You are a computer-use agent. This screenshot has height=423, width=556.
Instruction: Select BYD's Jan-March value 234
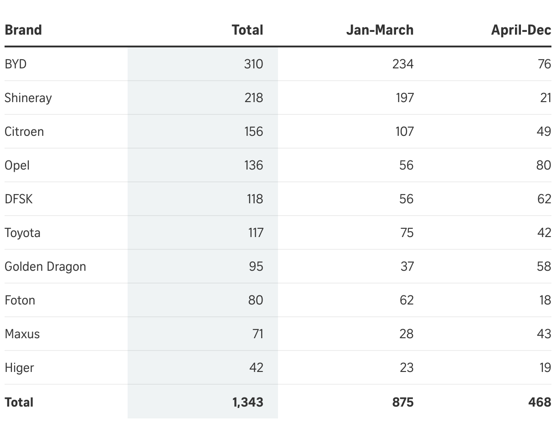(x=402, y=64)
